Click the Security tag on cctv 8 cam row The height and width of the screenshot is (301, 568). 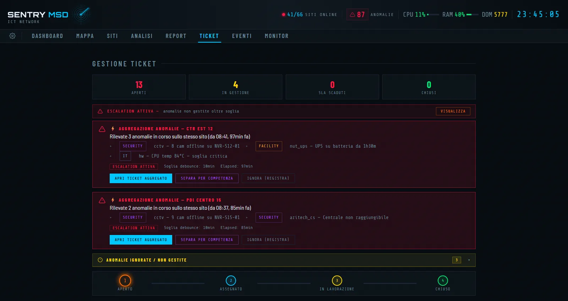(133, 146)
